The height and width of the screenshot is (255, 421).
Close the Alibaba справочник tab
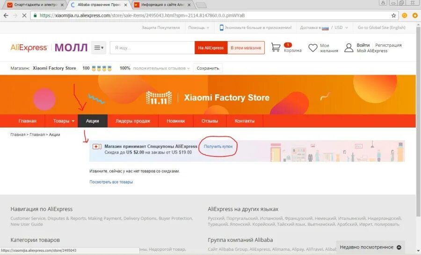125,5
